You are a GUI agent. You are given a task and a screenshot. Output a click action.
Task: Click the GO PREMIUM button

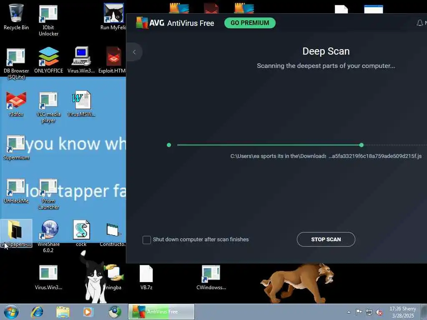pyautogui.click(x=250, y=23)
